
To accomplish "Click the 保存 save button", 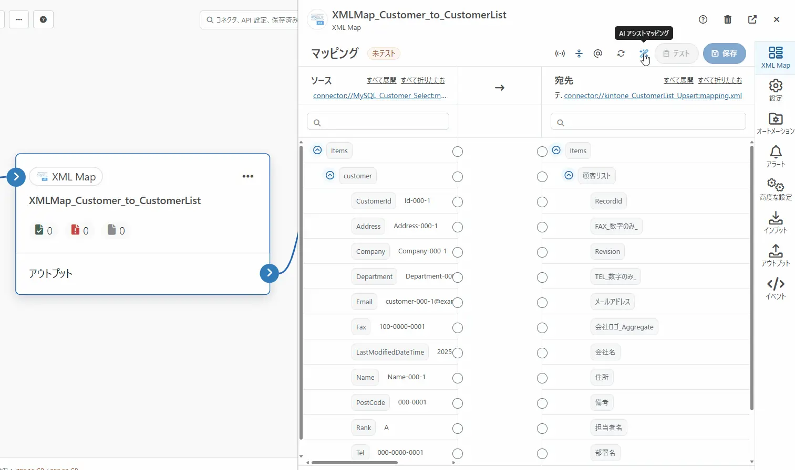I will pos(725,54).
